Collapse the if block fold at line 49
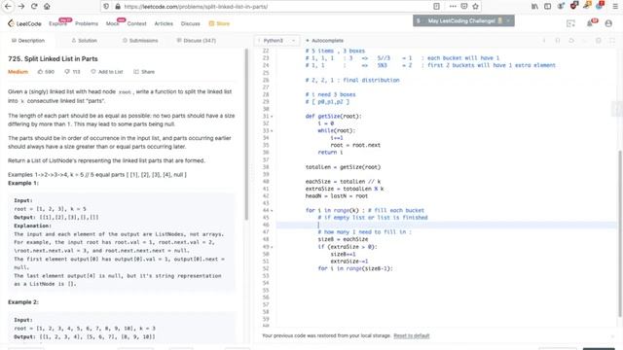 coord(272,247)
